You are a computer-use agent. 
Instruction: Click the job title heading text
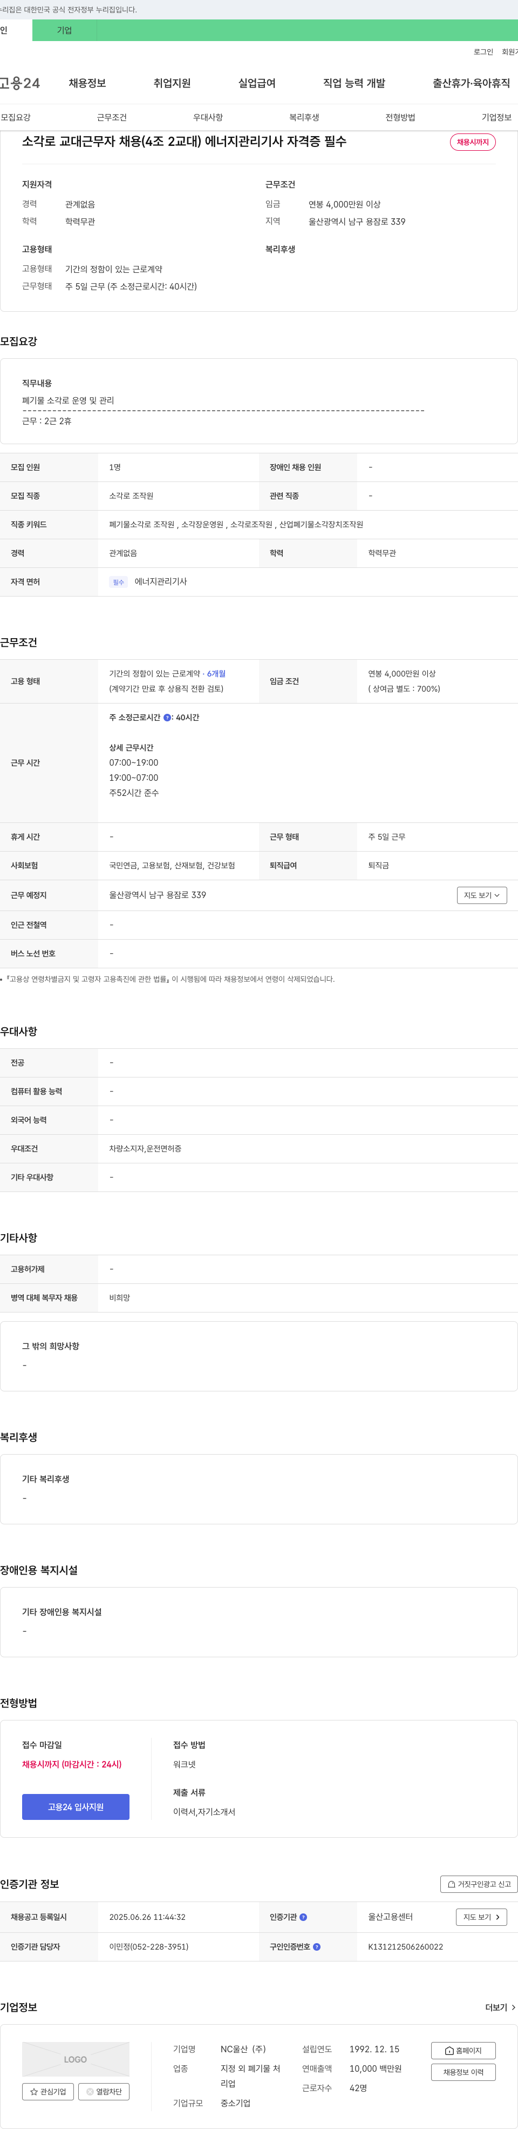[184, 142]
